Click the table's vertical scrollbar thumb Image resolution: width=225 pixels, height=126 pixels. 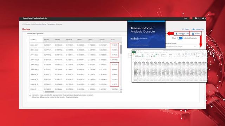121,49
